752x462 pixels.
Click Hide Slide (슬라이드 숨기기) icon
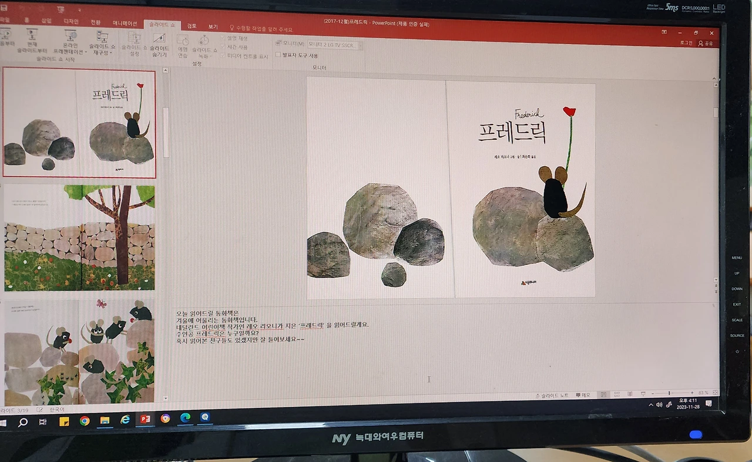pos(159,39)
